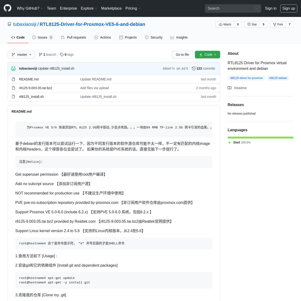This screenshot has width=301, height=301.
Task: Open the GitHub logo homepage
Action: coord(8,8)
